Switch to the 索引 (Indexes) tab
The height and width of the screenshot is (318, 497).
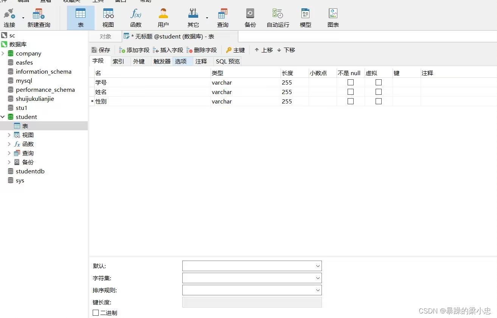[x=119, y=61]
